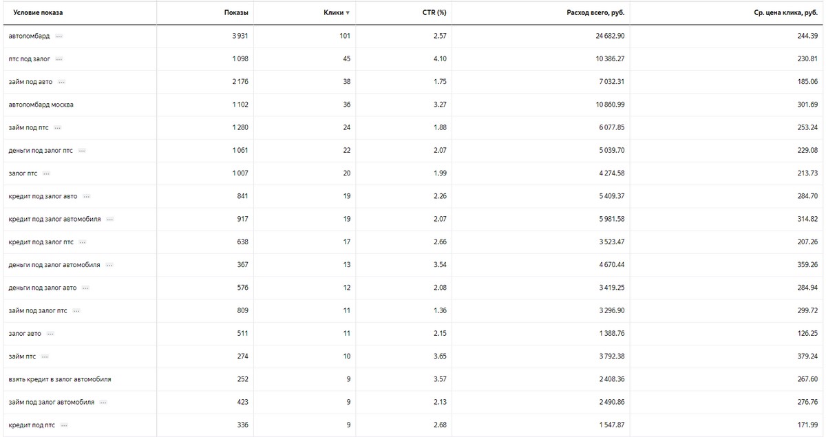Click the sort arrow next to Клики

[x=348, y=13]
